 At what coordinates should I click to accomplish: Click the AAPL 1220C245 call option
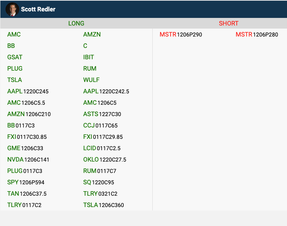28,91
